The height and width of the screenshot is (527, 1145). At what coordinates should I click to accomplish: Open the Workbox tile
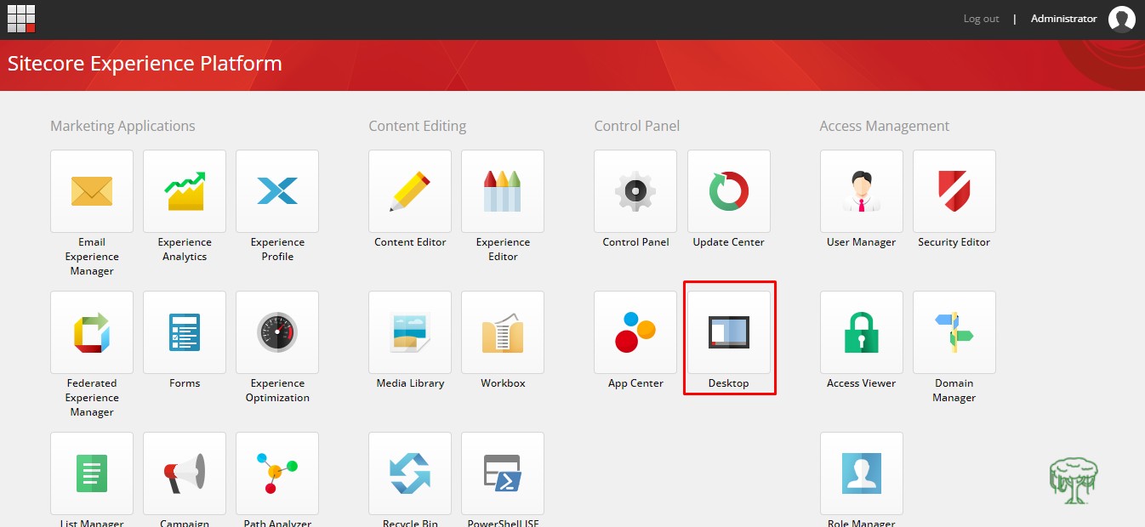pos(503,332)
